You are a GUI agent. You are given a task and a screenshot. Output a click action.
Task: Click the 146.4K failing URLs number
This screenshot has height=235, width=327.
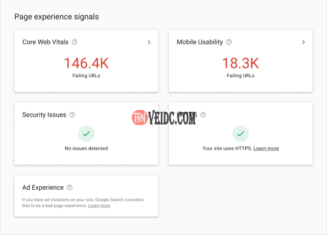[86, 63]
